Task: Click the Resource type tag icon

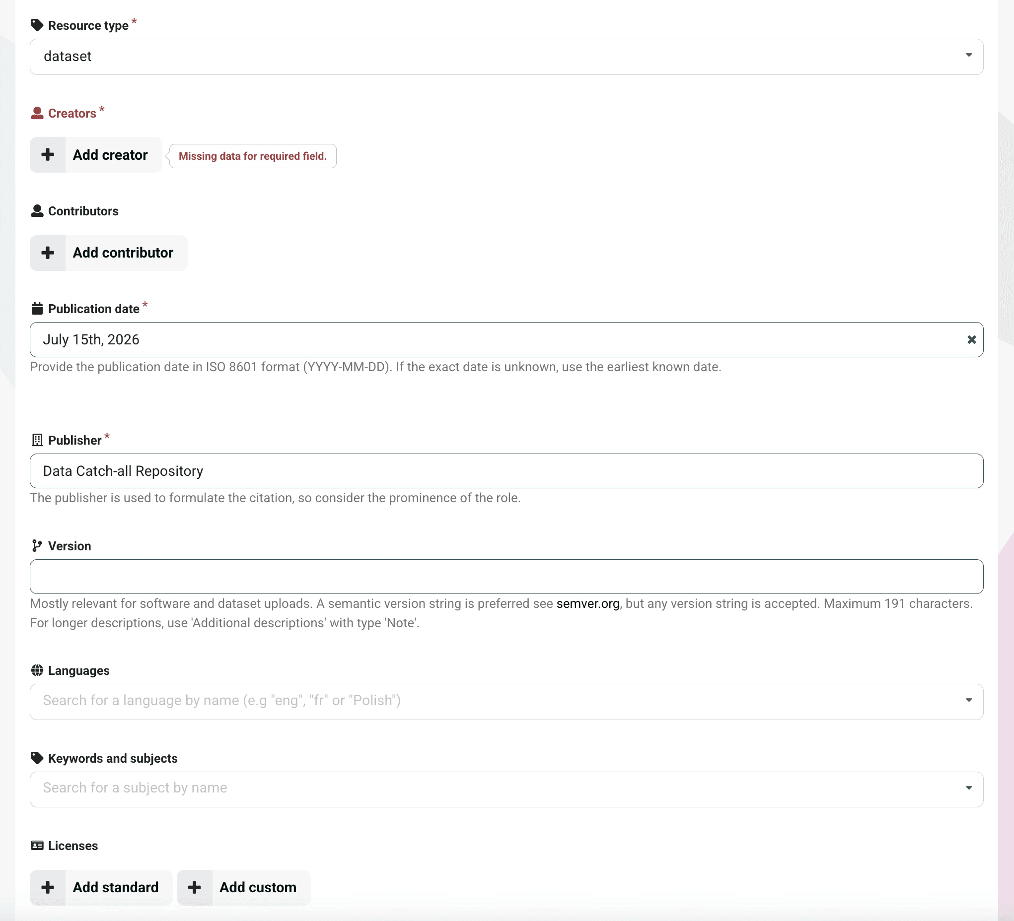Action: coord(37,25)
